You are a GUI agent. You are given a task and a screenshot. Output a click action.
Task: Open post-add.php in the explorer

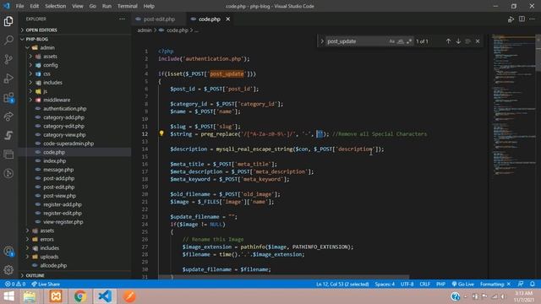pos(75,178)
